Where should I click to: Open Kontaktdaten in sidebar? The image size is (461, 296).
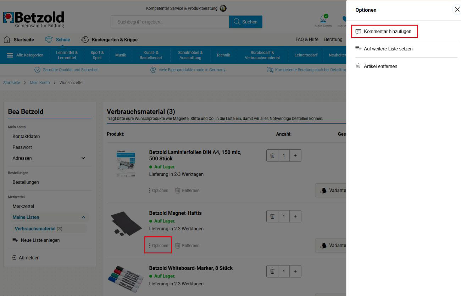[26, 136]
